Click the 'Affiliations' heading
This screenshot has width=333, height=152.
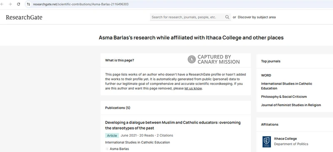point(270,125)
